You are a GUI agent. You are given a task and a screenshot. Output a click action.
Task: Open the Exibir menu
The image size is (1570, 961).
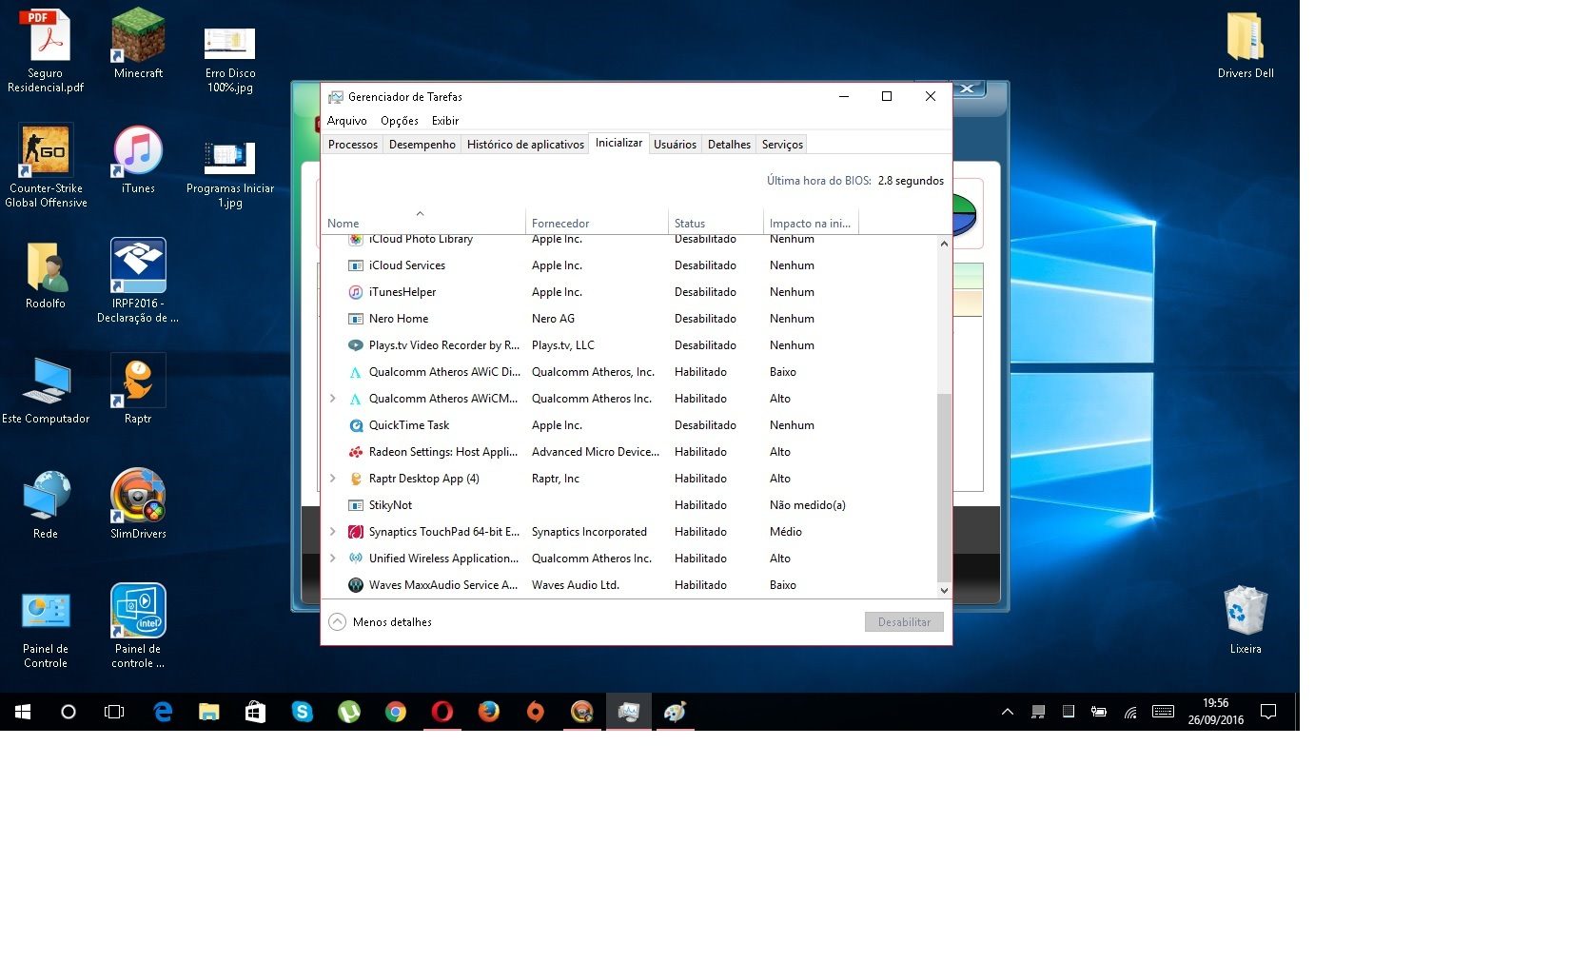point(445,121)
